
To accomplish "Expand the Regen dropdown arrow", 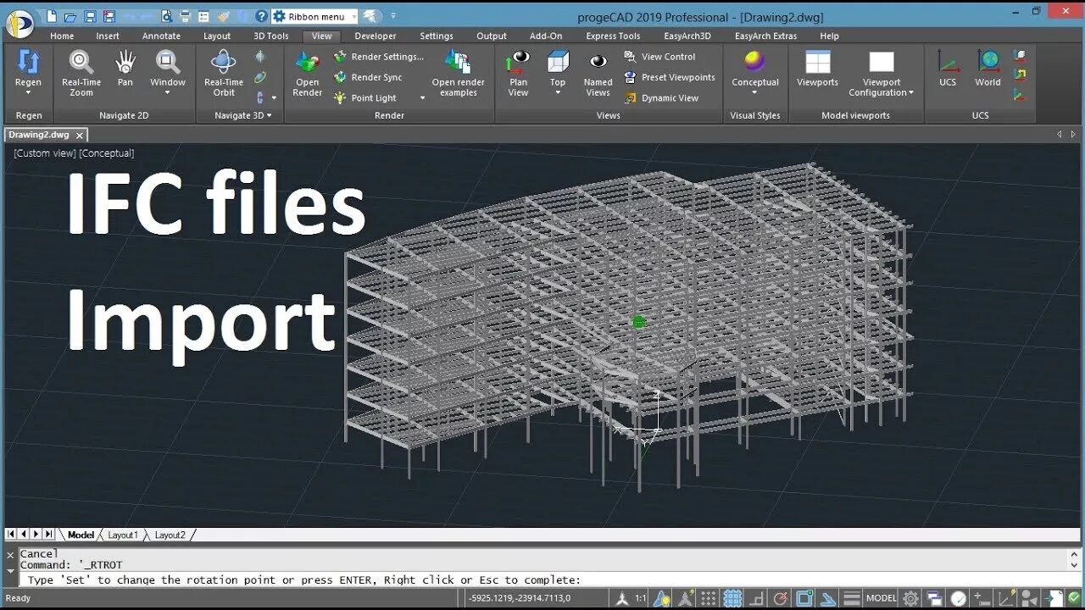I will coord(28,92).
